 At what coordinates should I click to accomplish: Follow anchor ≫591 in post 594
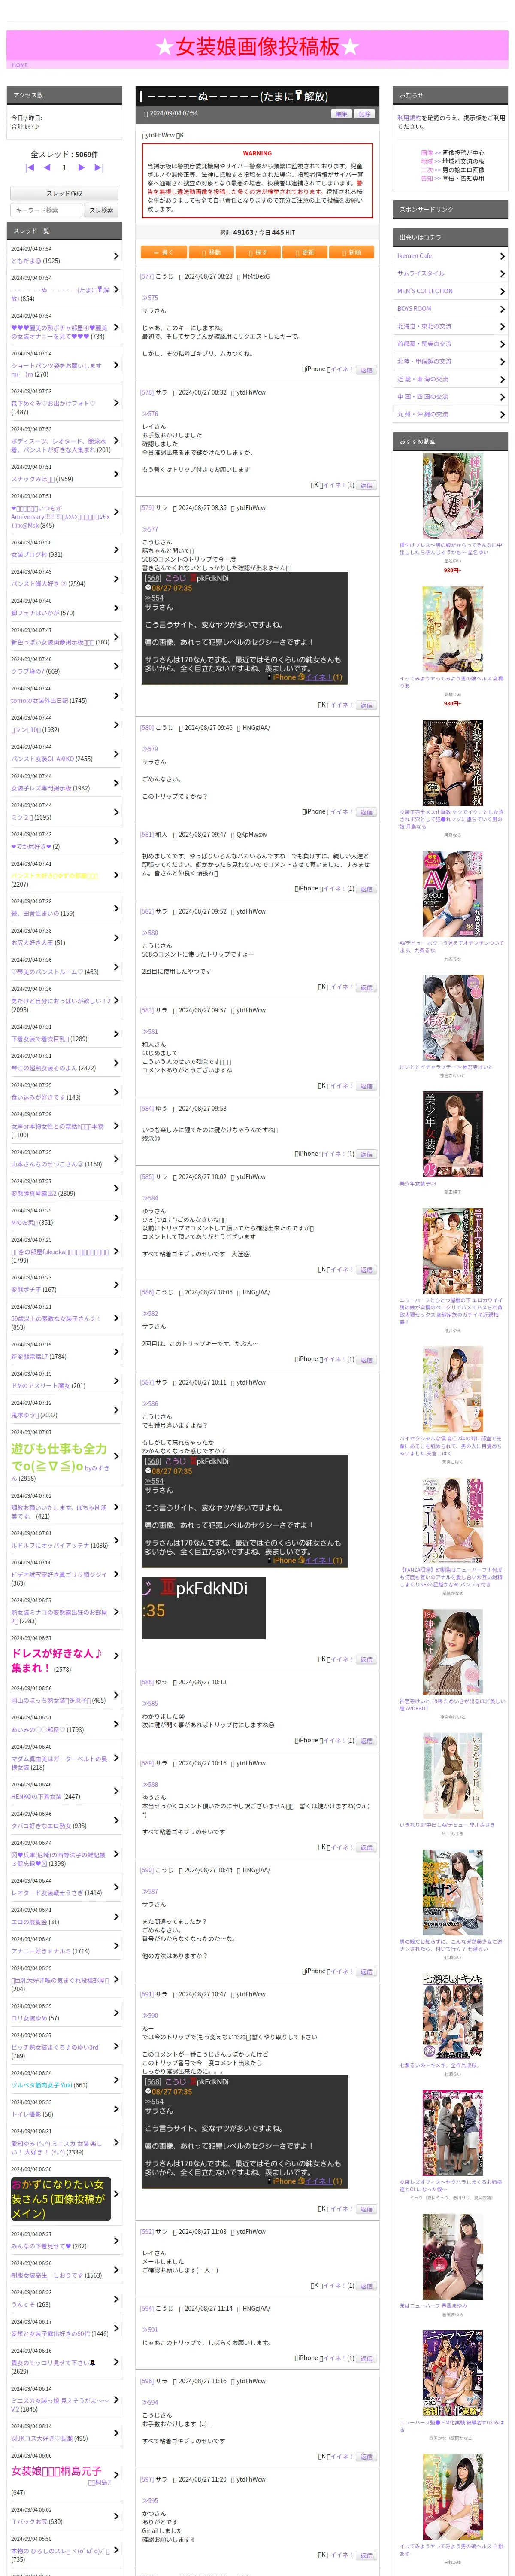point(150,2329)
